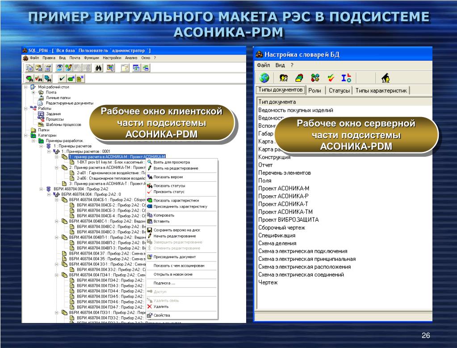Select Чертеж in document types list

(x=268, y=282)
